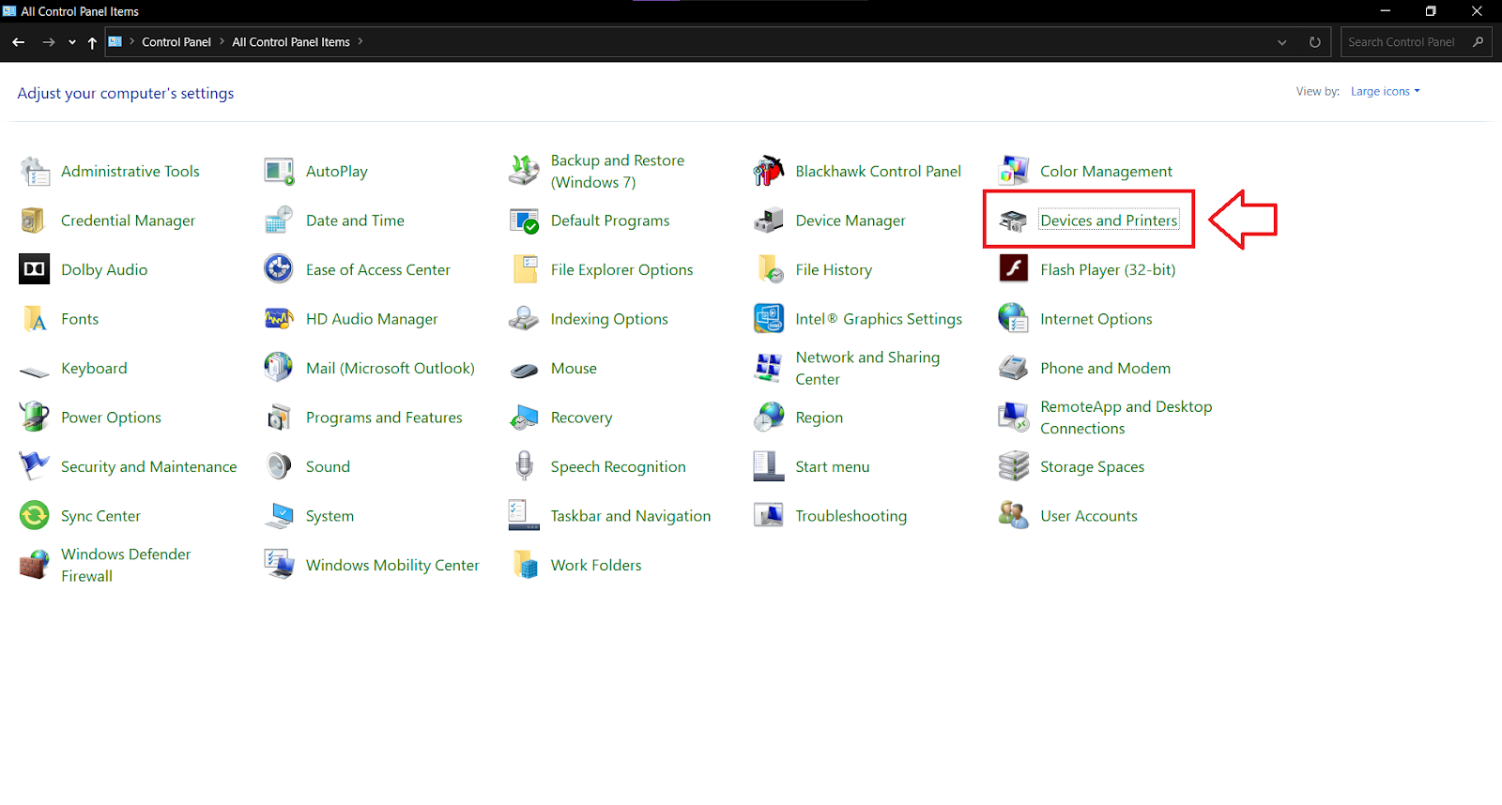
Task: Open Windows Mobility Center link
Action: click(x=392, y=565)
